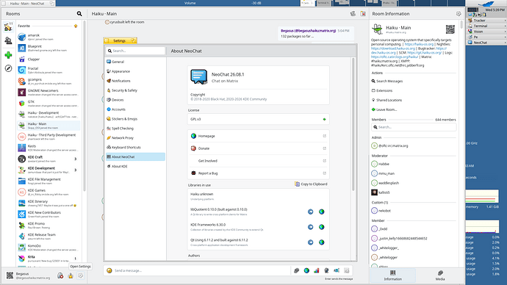This screenshot has width=507, height=285.
Task: Click the settings dialog vertical scrollbar
Action: 353,124
